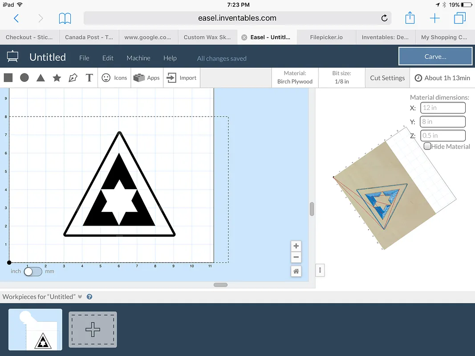
Task: Expand the Workpieces for Untitled chevron
Action: [80, 297]
